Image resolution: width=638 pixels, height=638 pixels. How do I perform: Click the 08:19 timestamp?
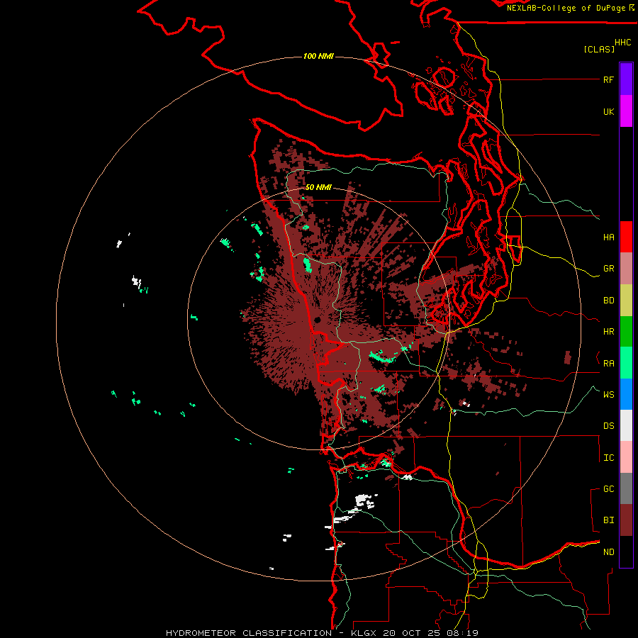(x=461, y=633)
